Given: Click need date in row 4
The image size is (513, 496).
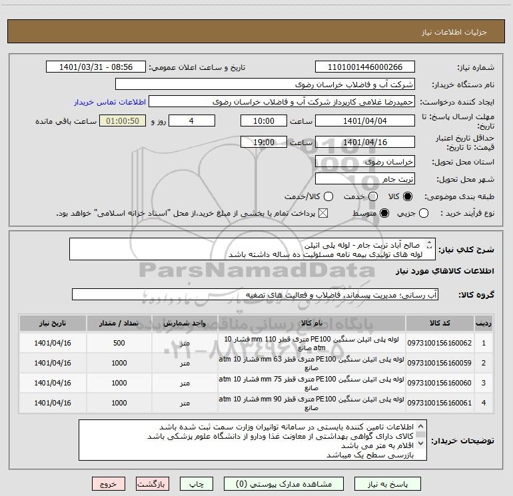Looking at the screenshot, I should pyautogui.click(x=53, y=403).
